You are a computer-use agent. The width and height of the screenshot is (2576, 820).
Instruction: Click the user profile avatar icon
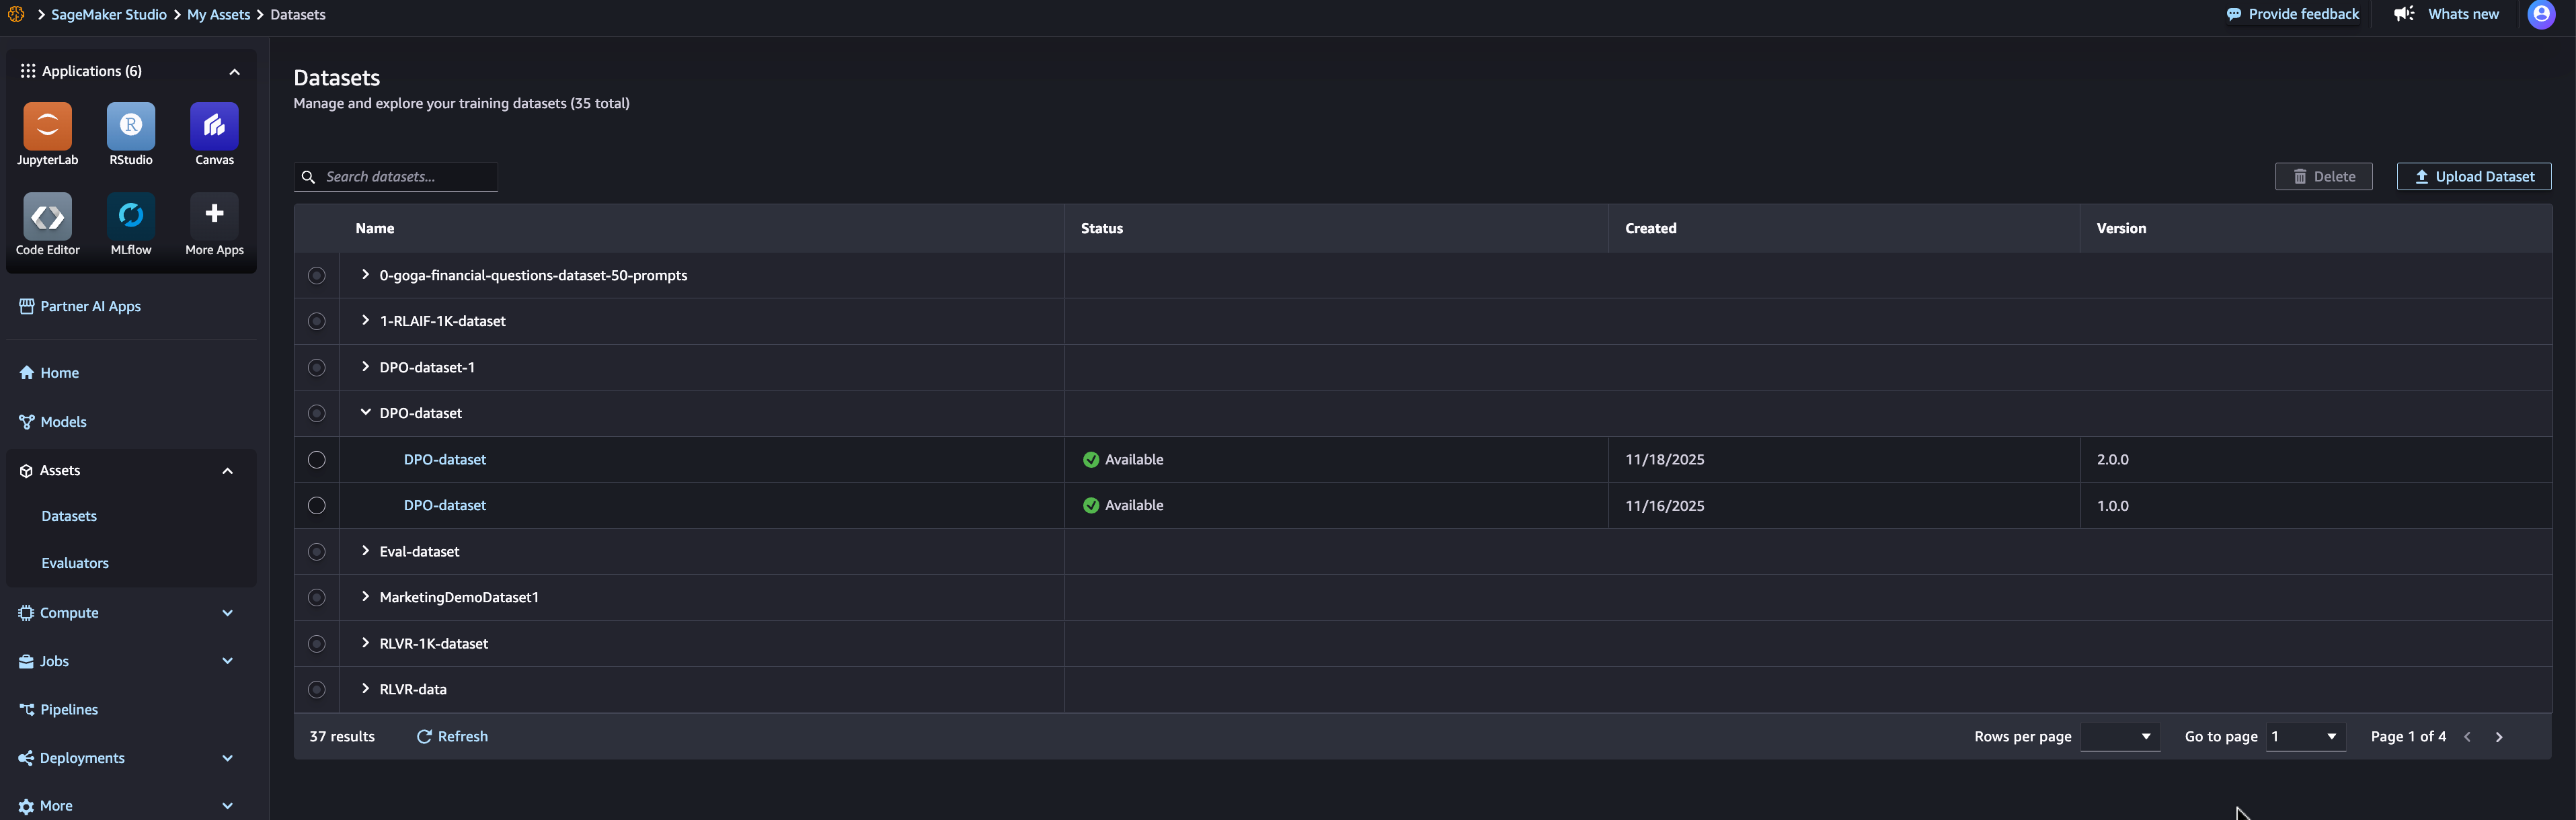[x=2541, y=15]
